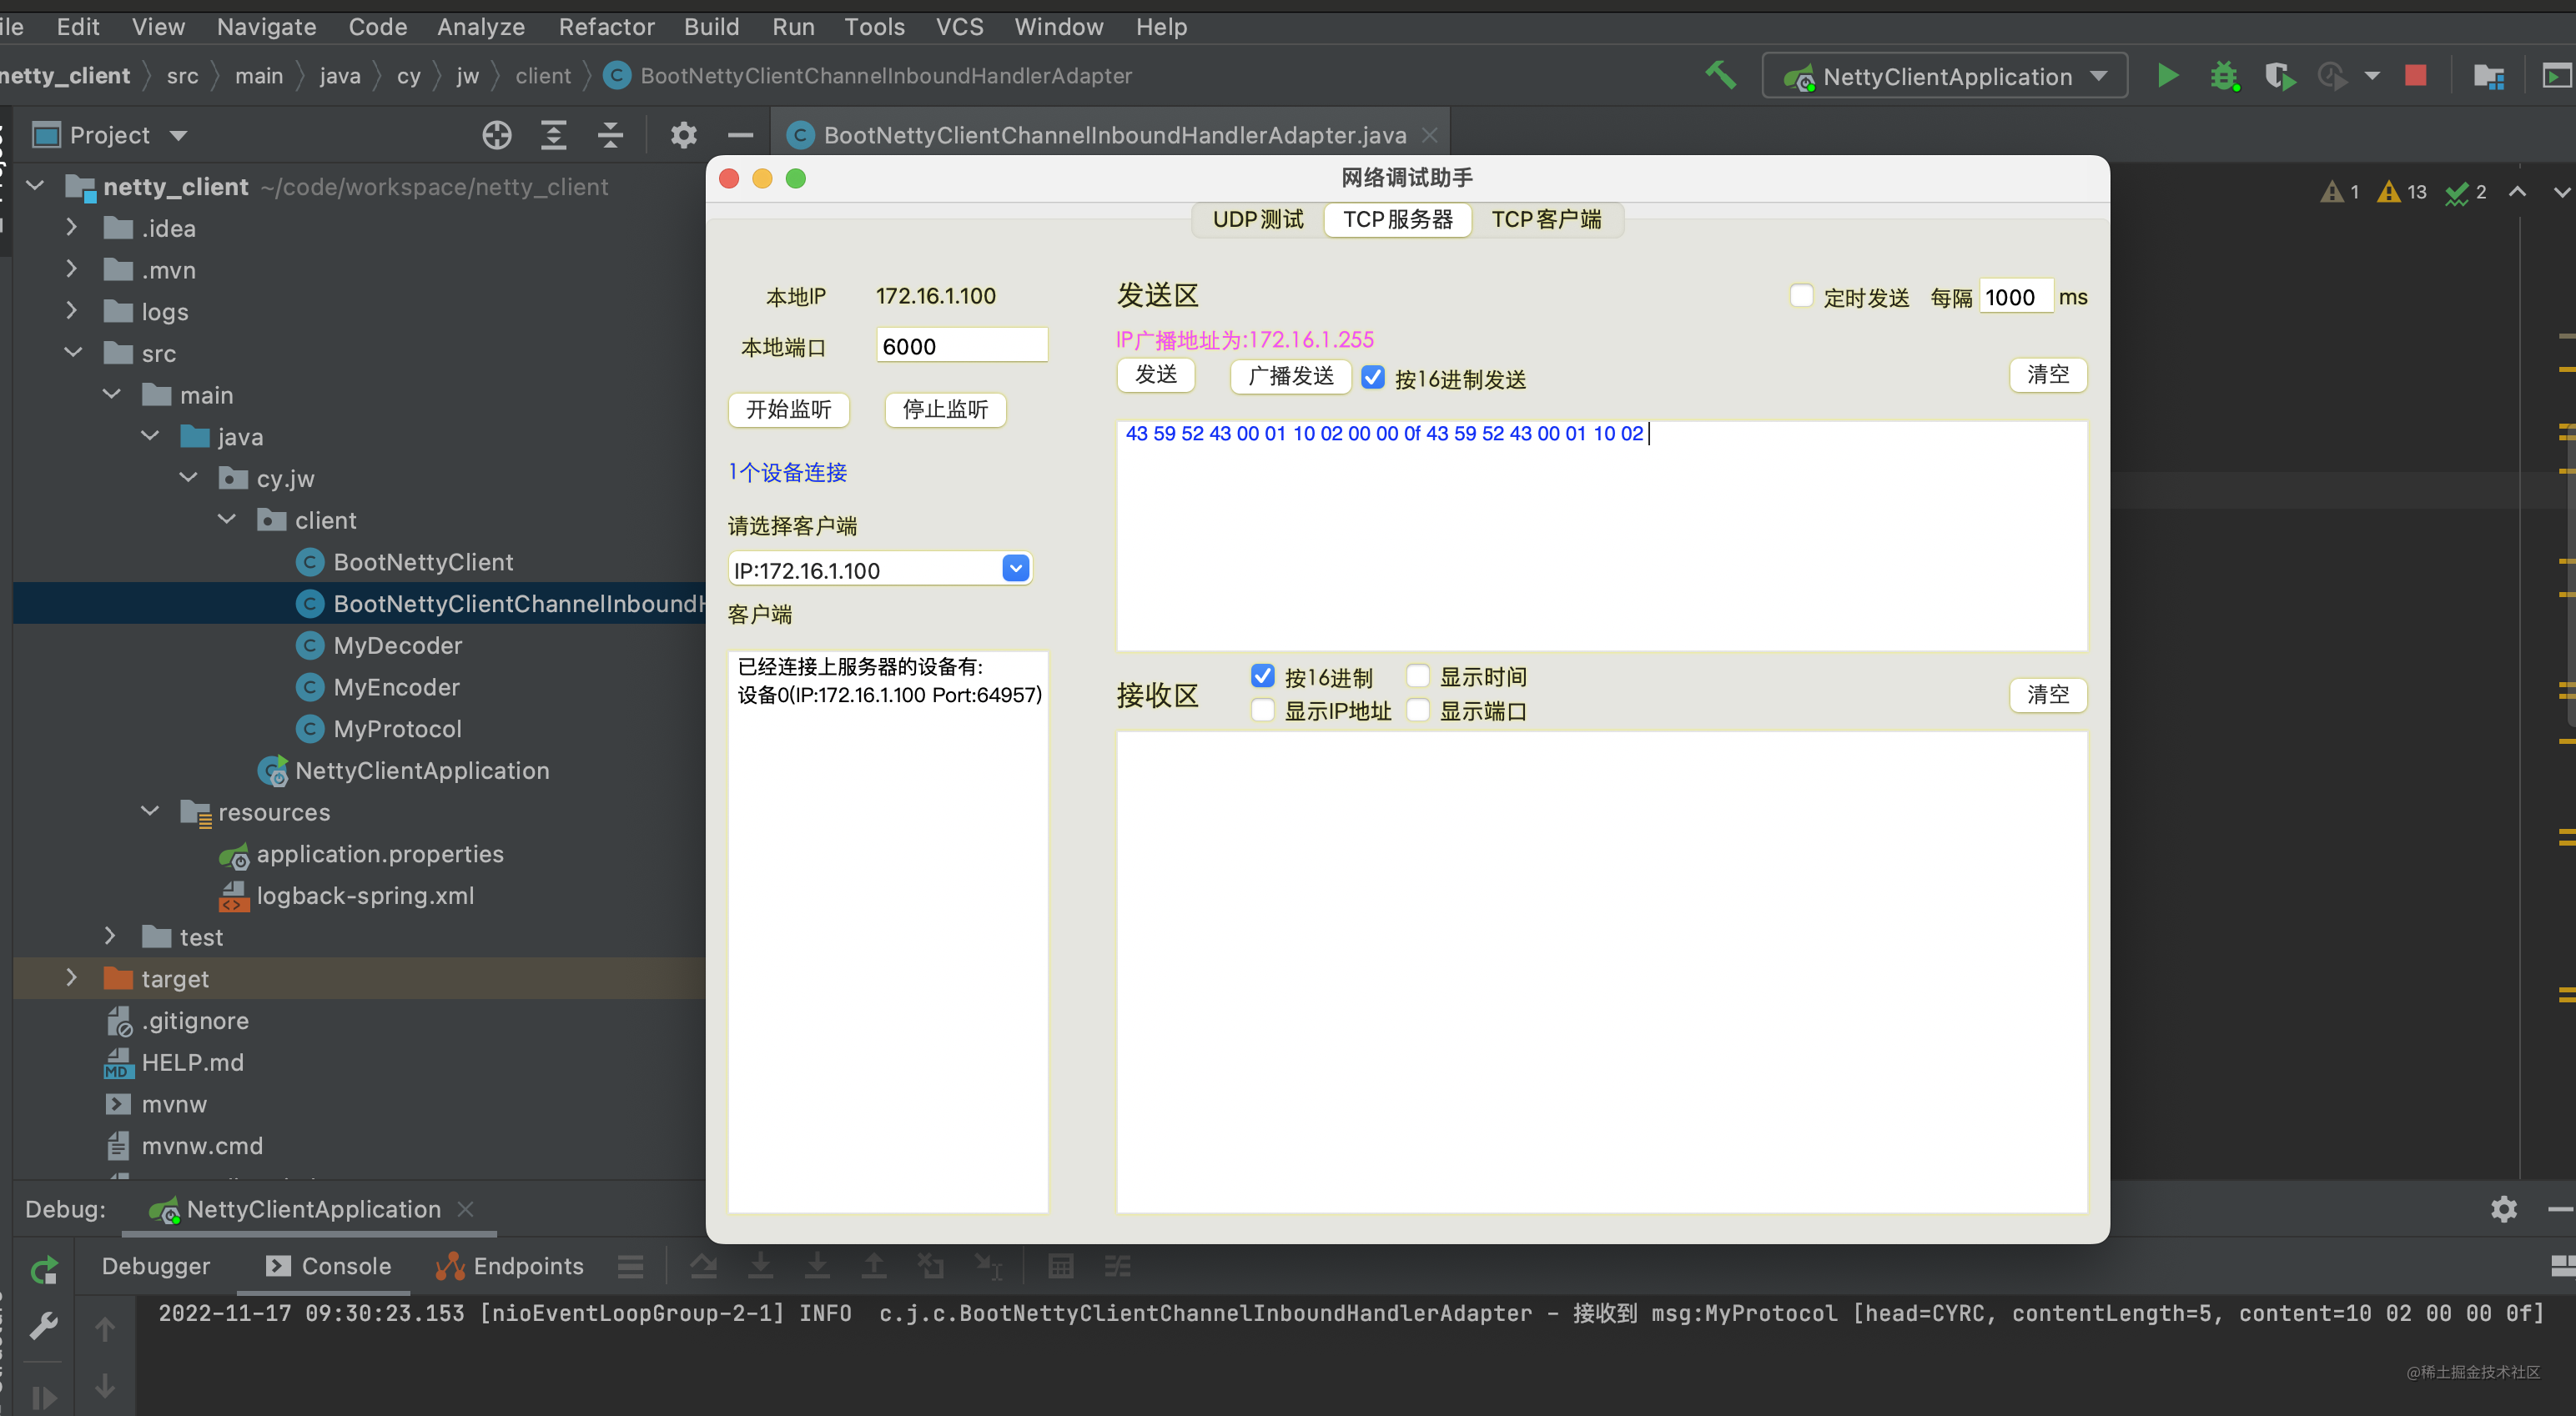Click the 发送 send button
The height and width of the screenshot is (1416, 2576).
click(1156, 375)
